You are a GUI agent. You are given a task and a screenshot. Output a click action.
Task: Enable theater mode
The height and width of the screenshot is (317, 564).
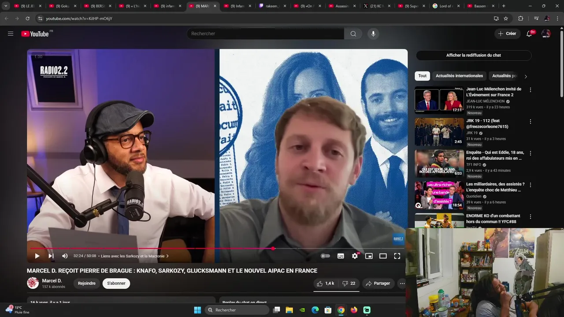(383, 256)
